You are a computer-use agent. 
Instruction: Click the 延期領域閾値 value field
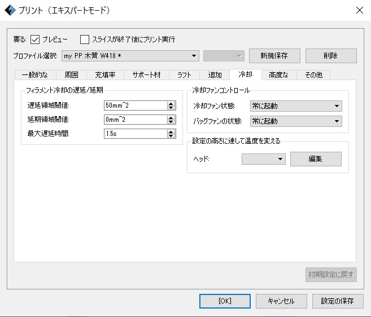[136, 120]
